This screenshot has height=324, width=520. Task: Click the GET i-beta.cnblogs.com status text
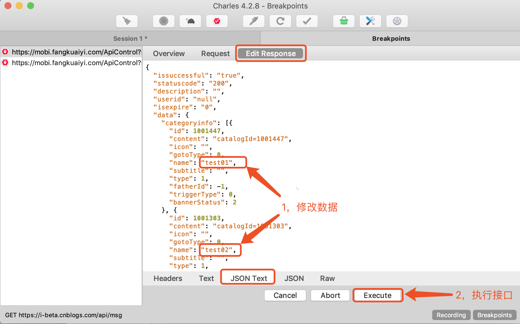coord(63,315)
